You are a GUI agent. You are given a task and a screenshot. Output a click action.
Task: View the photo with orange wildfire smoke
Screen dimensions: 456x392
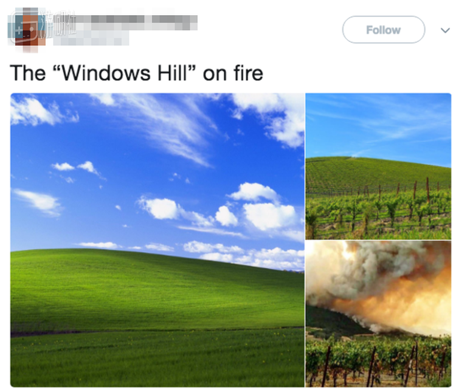(378, 314)
